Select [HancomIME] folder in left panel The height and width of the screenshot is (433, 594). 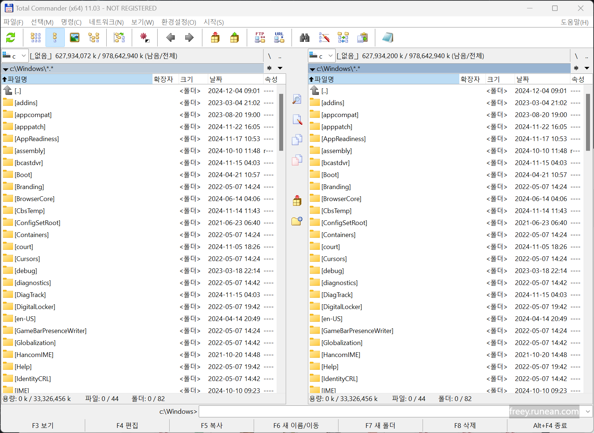(x=138, y=355)
